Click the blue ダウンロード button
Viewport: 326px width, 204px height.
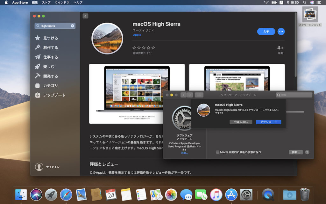tap(268, 122)
